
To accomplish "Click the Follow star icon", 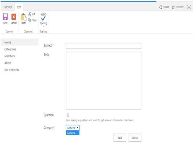I will tap(173, 7).
